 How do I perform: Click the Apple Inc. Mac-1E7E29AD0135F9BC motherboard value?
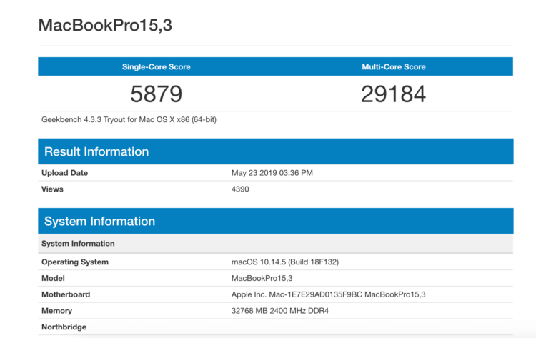point(329,294)
